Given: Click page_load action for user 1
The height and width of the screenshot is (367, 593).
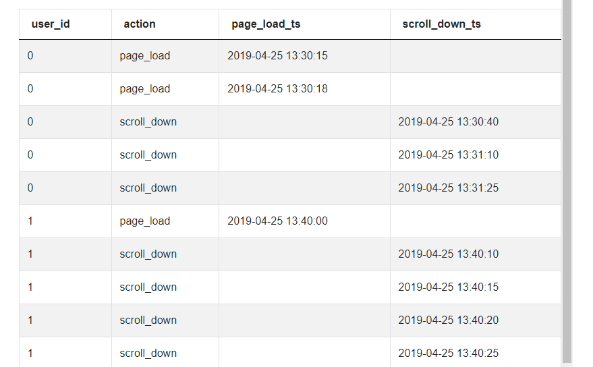Looking at the screenshot, I should [145, 221].
